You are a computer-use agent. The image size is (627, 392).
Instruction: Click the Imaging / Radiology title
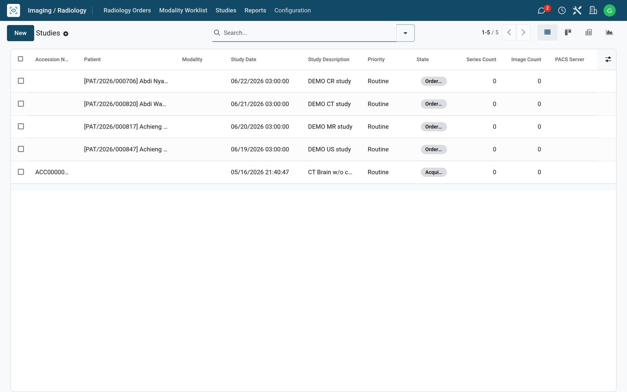[x=57, y=11]
